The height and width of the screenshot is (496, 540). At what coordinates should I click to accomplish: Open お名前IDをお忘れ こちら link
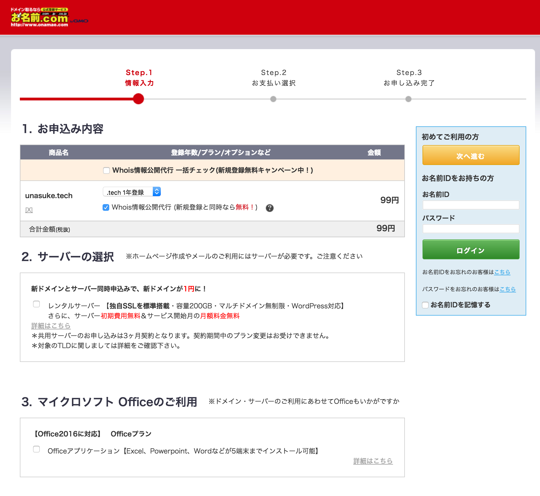pos(502,272)
